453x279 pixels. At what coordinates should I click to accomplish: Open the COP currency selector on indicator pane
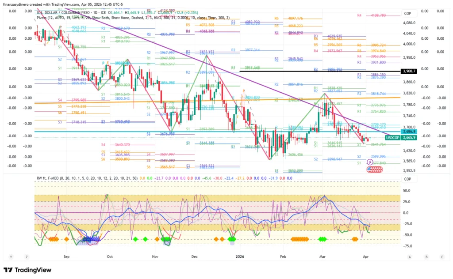click(x=408, y=179)
